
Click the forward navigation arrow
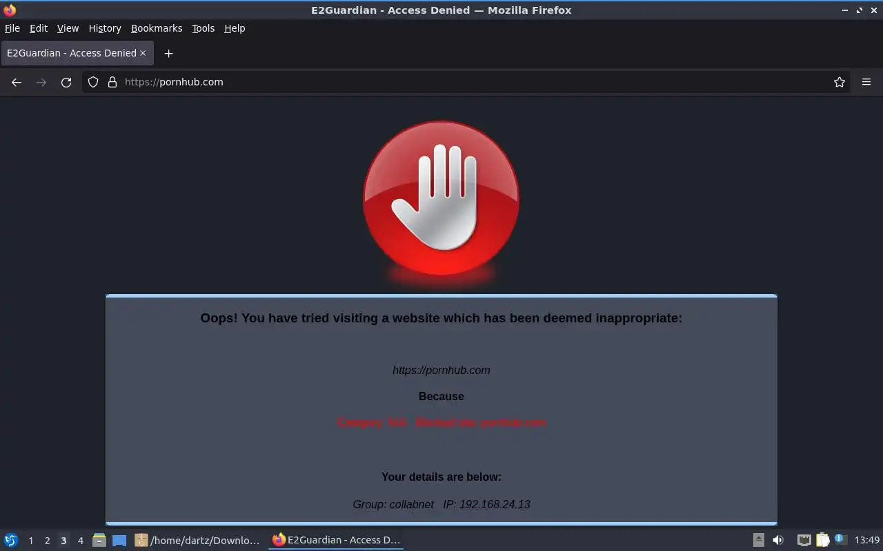point(41,82)
